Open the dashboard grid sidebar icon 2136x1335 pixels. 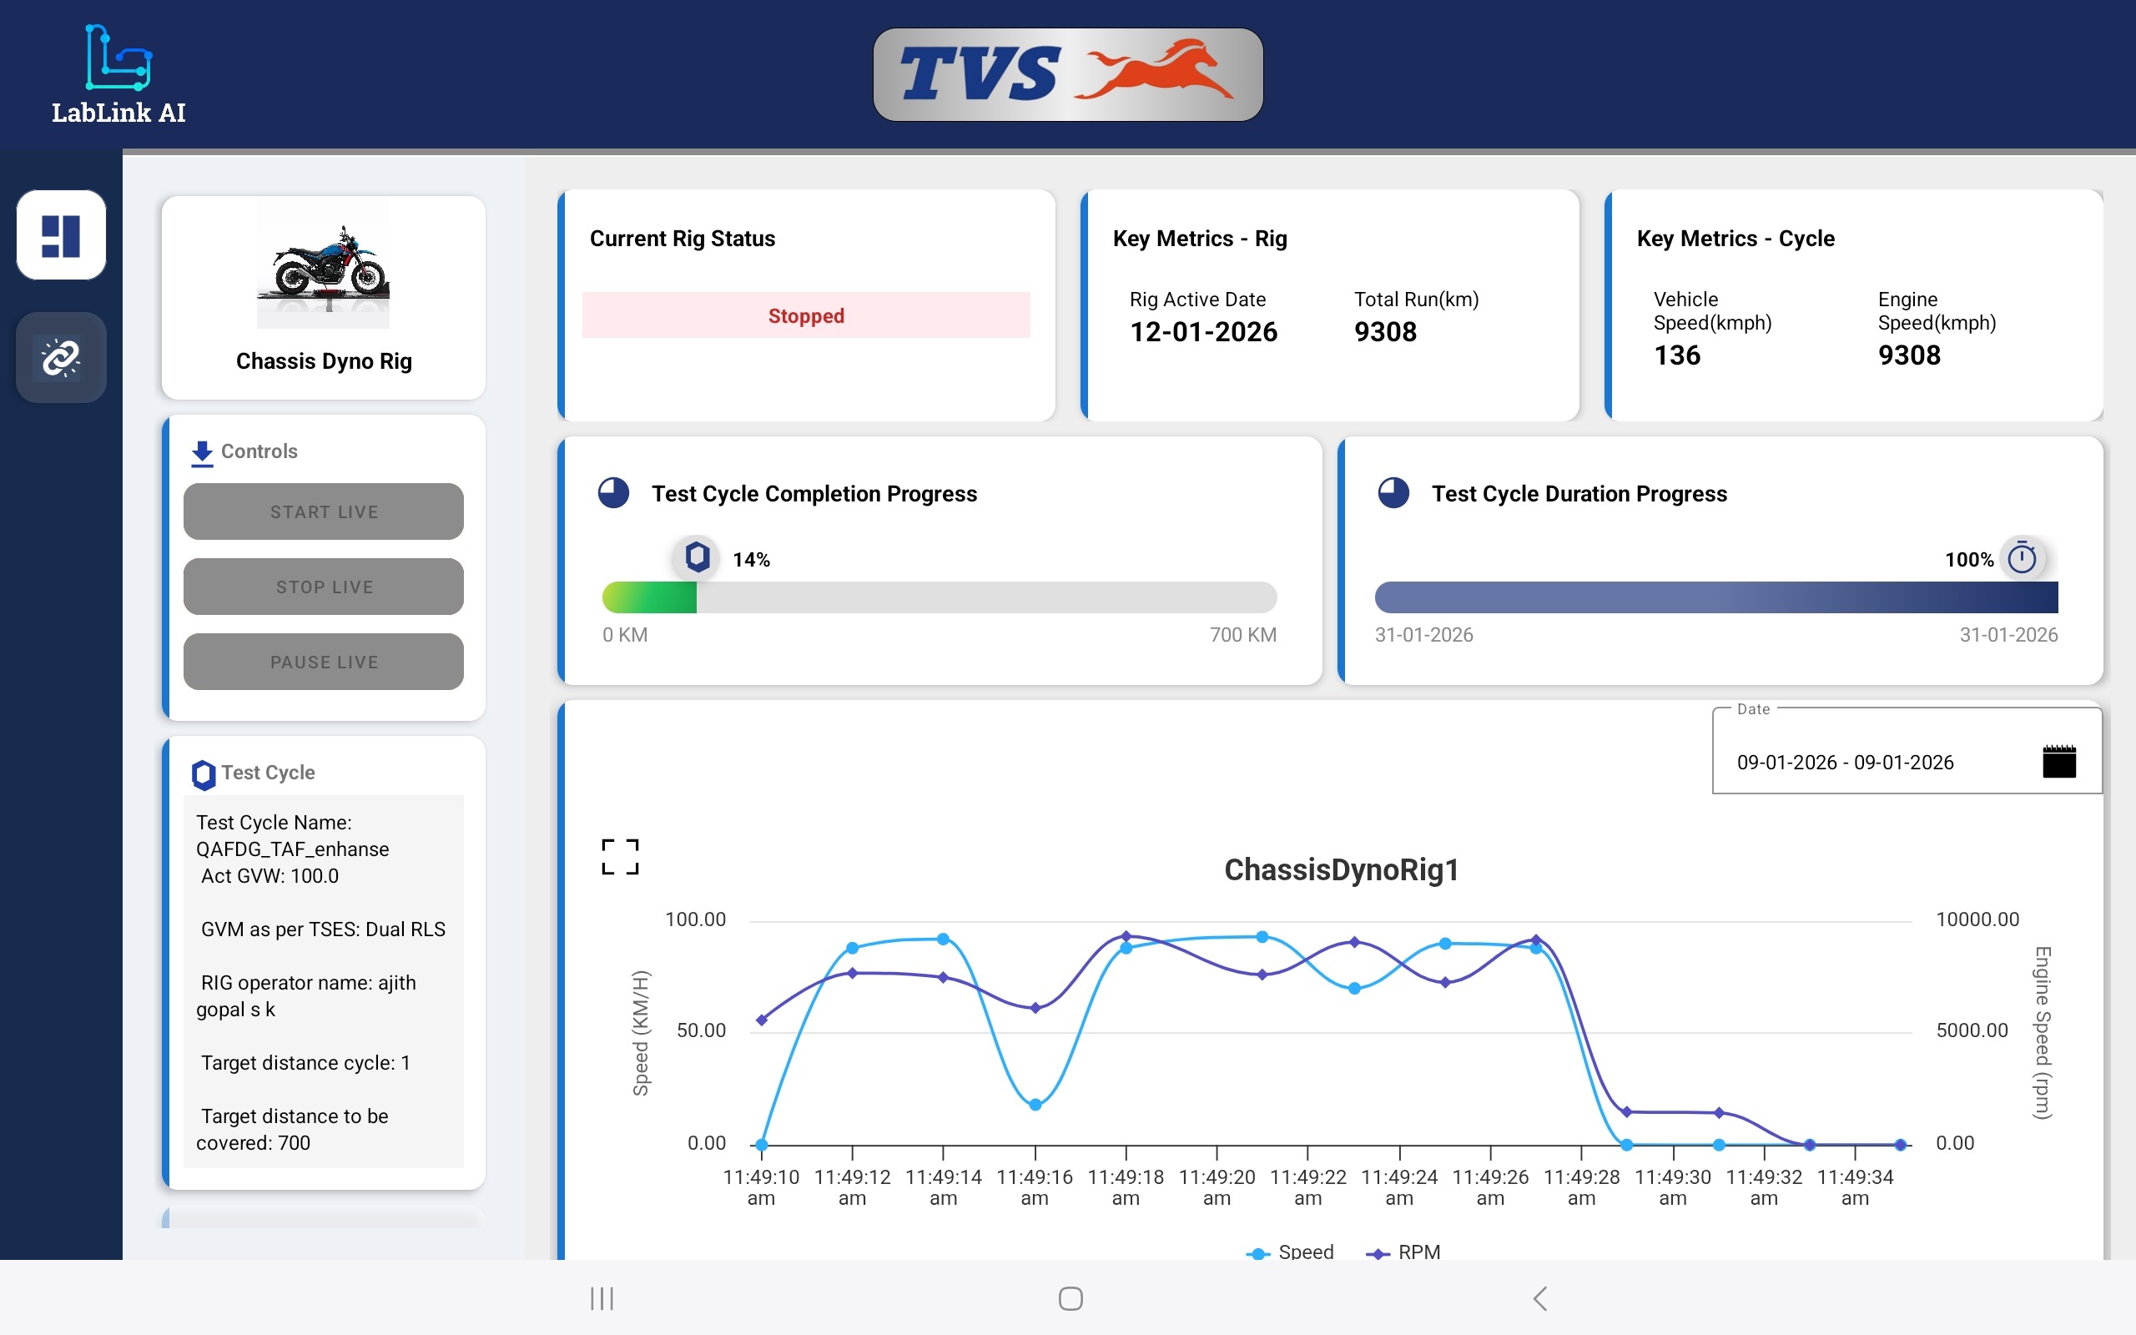[61, 236]
